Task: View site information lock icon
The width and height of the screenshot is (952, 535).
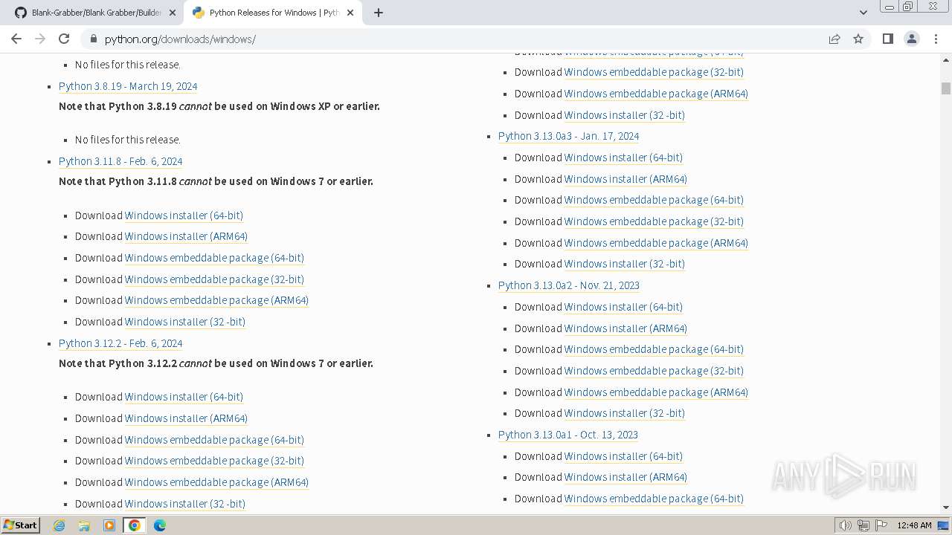Action: [x=94, y=39]
